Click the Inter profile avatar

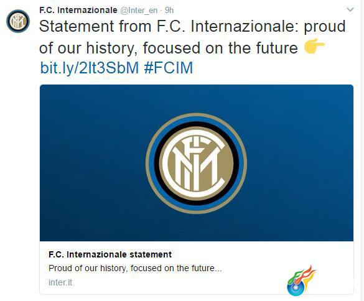coord(18,21)
